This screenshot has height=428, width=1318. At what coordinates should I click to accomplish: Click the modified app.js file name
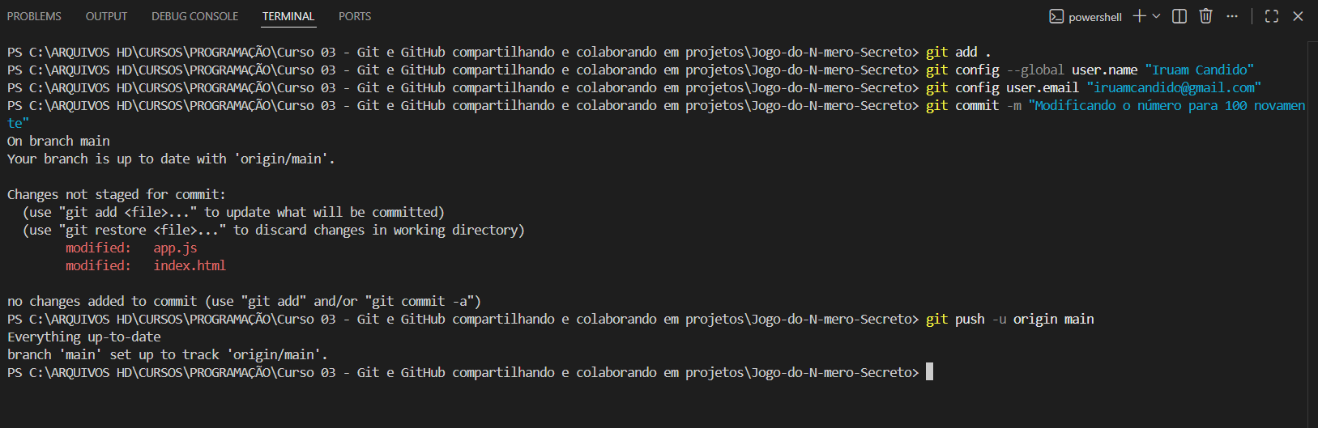[175, 248]
